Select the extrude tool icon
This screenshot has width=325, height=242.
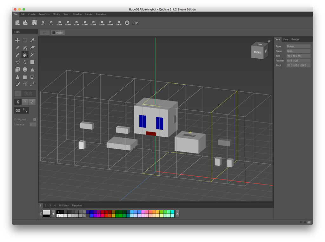[32, 77]
